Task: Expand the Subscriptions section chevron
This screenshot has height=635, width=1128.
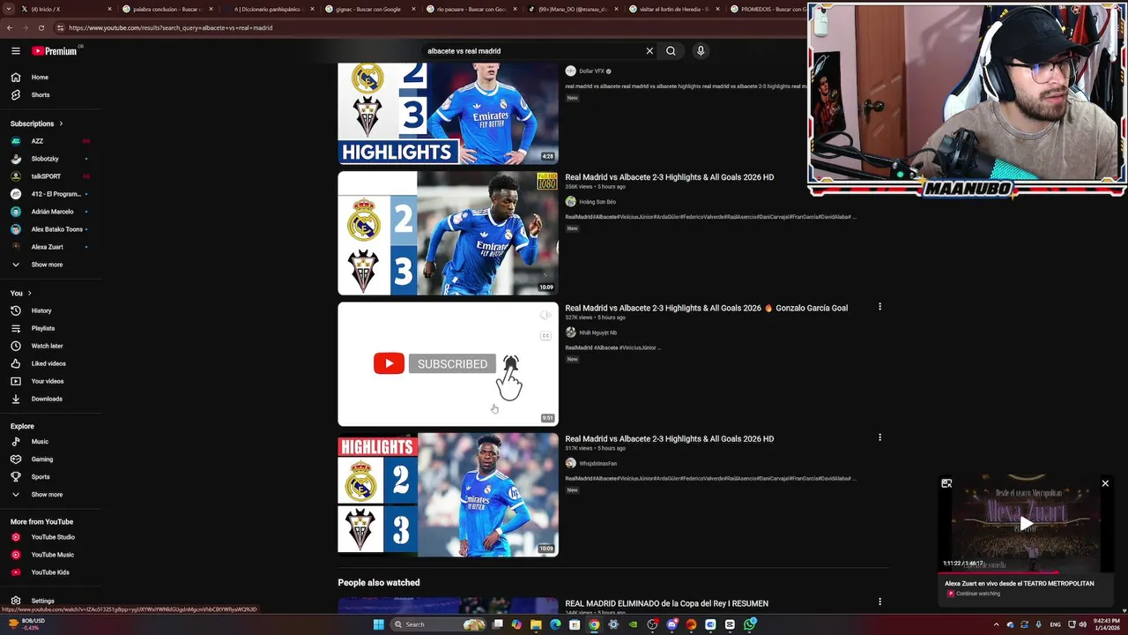Action: coord(61,123)
